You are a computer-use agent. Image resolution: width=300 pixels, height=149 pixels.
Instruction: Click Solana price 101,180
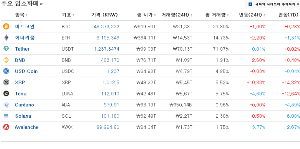[x=110, y=116]
